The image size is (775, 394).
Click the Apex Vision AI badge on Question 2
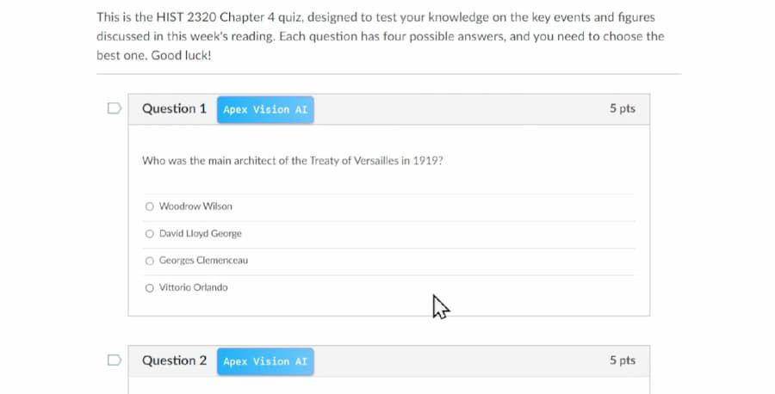click(265, 361)
